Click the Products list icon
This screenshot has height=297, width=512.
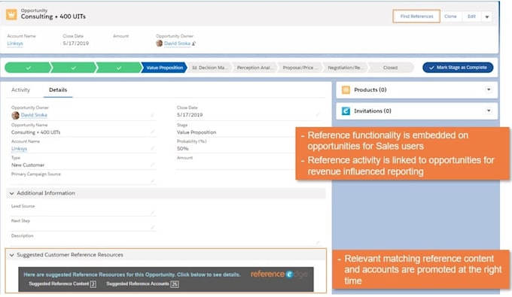coord(346,89)
